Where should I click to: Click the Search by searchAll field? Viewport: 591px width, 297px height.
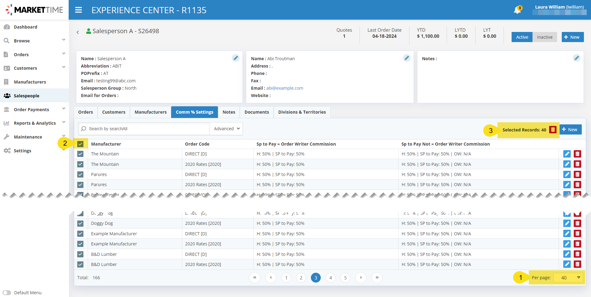[x=144, y=129]
